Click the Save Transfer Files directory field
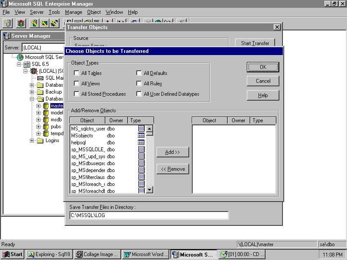Screen dimensions: 347x260 coord(149,215)
